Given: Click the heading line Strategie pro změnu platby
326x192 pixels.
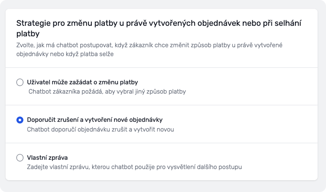Looking at the screenshot, I should (x=159, y=24).
